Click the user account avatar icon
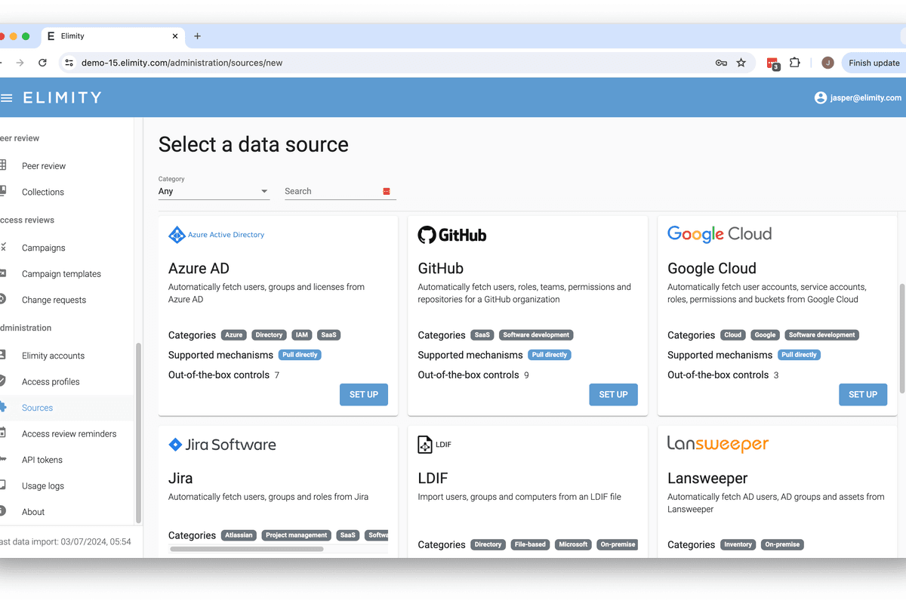906x604 pixels. pos(821,97)
